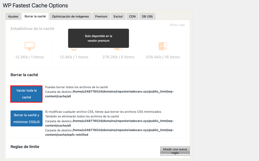Click the 12.3Kb / 1 Items statistic
Viewport: 259px width, 161px height.
(x=30, y=57)
